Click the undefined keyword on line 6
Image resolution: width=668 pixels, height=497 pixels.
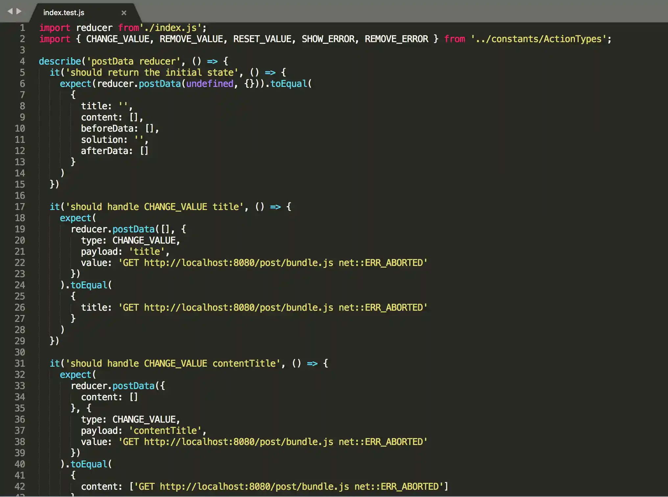pos(209,84)
